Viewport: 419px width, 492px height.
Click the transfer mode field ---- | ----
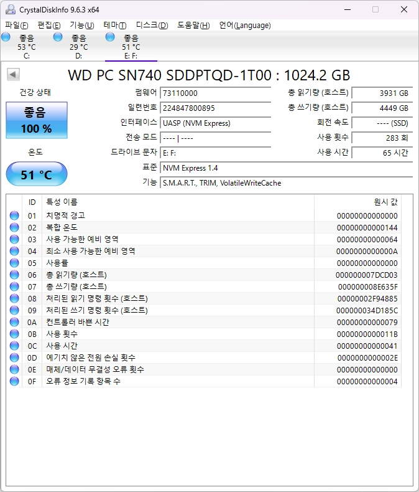coord(216,138)
